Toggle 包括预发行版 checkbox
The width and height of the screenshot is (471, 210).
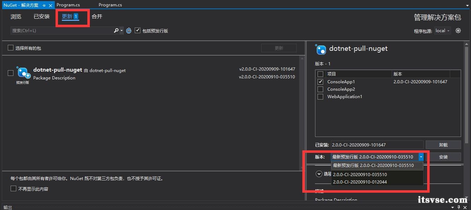tap(138, 31)
